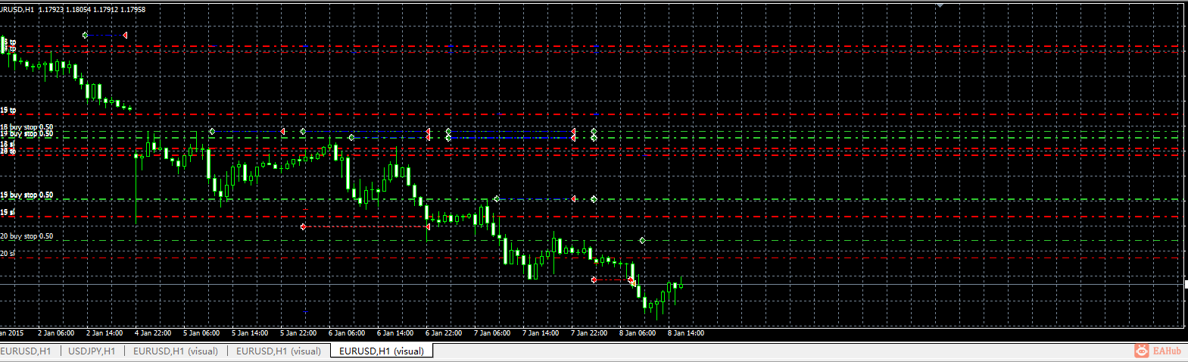Click the green trade arrow above 8 Jan 06:00

point(642,240)
